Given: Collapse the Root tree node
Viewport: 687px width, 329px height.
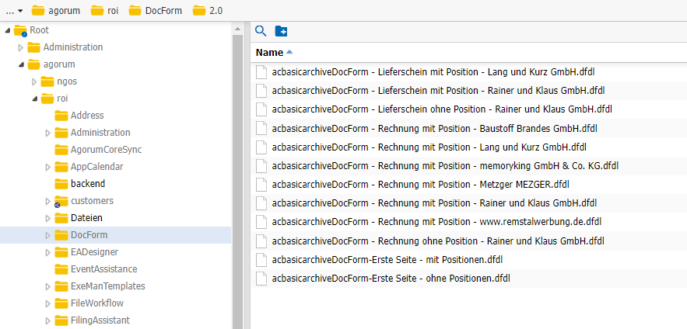Looking at the screenshot, I should coord(8,30).
